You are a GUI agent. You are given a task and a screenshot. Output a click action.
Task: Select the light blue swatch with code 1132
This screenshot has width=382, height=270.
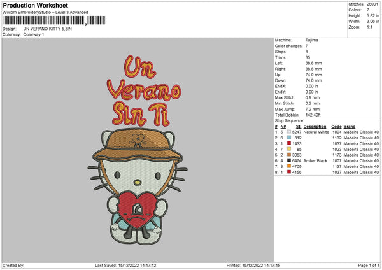289,138
